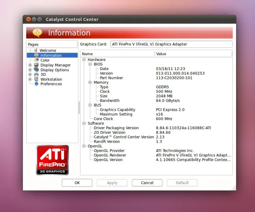Image resolution: width=255 pixels, height=212 pixels.
Task: Select the Information page icon
Action: (x=36, y=55)
